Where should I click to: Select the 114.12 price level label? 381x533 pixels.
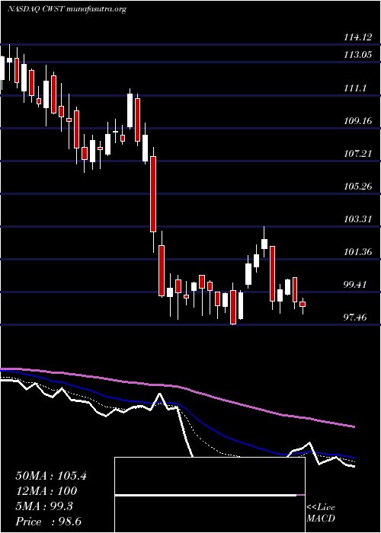click(x=357, y=37)
